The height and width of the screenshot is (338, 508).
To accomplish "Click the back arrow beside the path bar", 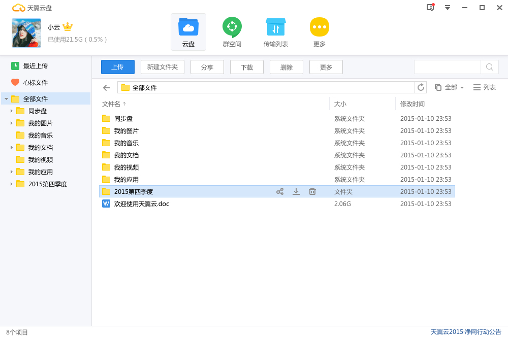I will click(x=106, y=87).
